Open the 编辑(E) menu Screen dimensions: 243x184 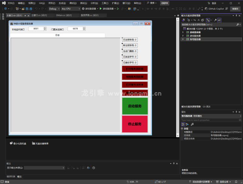(21, 3)
